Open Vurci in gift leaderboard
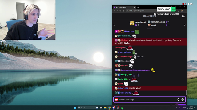The image size is (197, 110). coord(153,25)
